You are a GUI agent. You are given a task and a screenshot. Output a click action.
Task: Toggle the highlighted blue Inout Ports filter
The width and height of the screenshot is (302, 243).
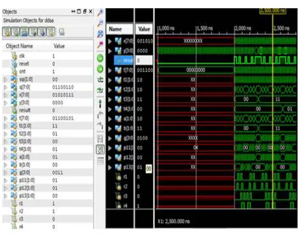pos(24,32)
